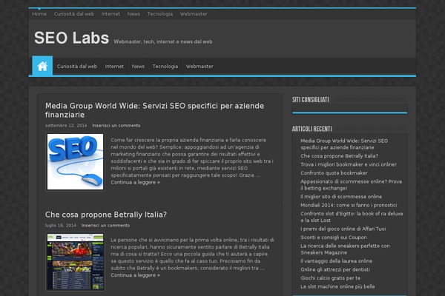Click Continua a leggere for Betrally post

[136, 275]
